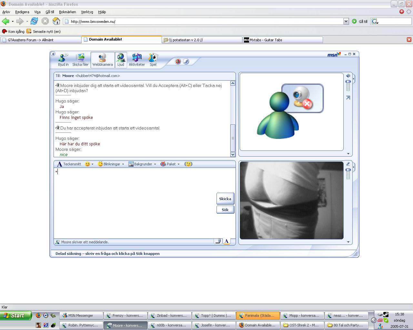The width and height of the screenshot is (413, 330).
Task: Click the Sök search button
Action: (x=225, y=210)
